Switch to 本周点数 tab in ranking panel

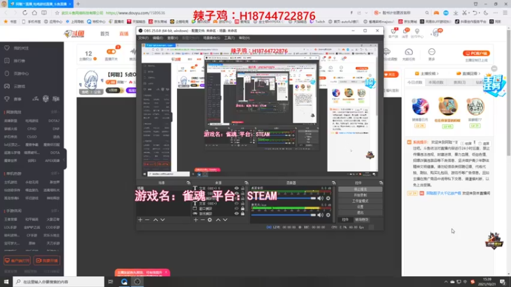pyautogui.click(x=436, y=83)
